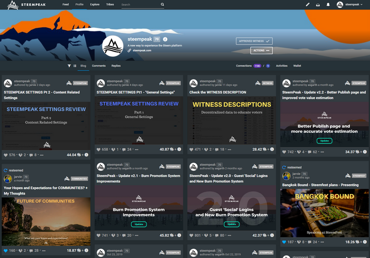Open the steempeak.com website link
The width and height of the screenshot is (370, 258).
pos(142,51)
